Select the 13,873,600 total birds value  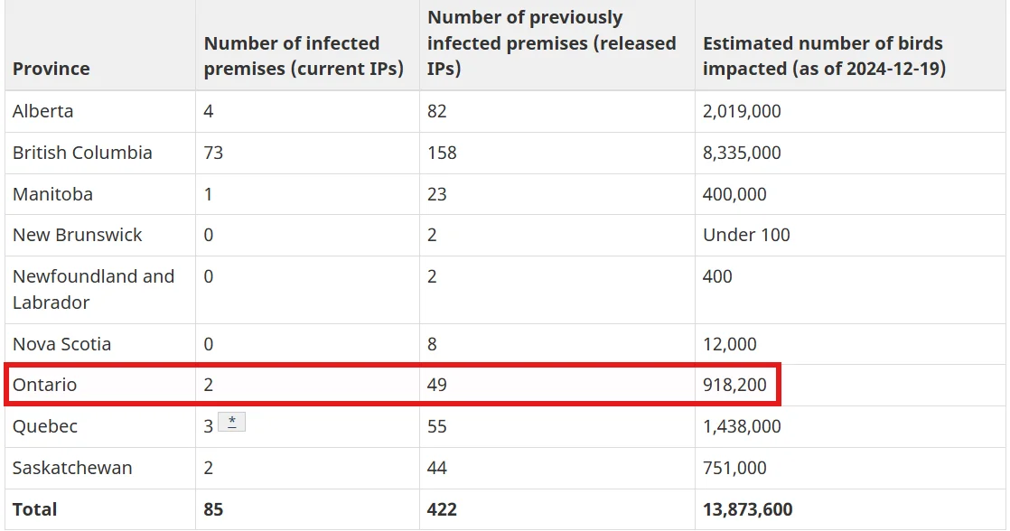point(747,509)
